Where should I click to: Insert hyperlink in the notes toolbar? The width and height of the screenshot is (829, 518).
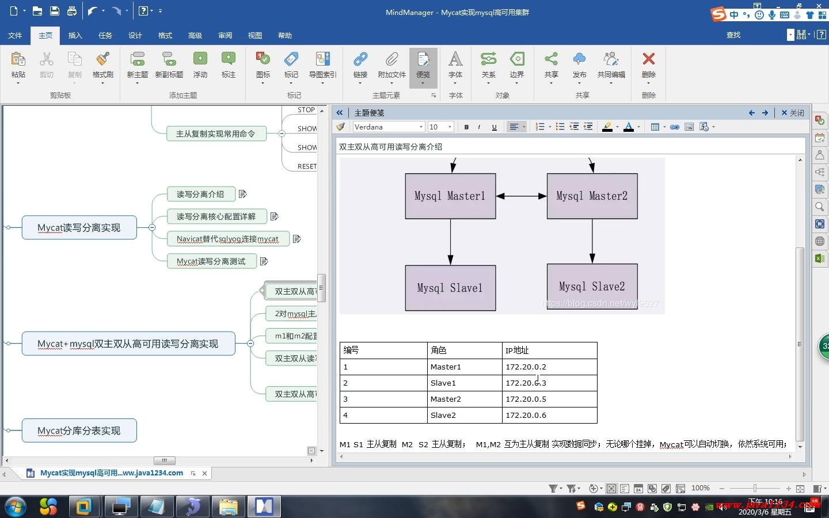tap(675, 127)
